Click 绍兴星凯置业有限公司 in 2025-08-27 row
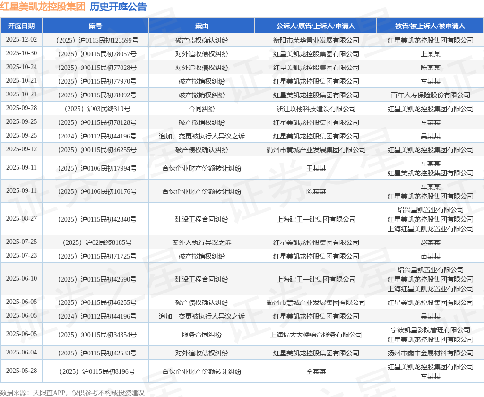This screenshot has height=397, width=484. (x=430, y=210)
